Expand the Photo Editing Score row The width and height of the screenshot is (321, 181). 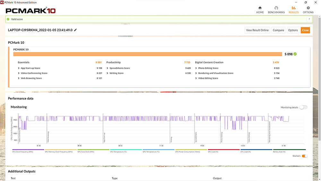pos(196,68)
